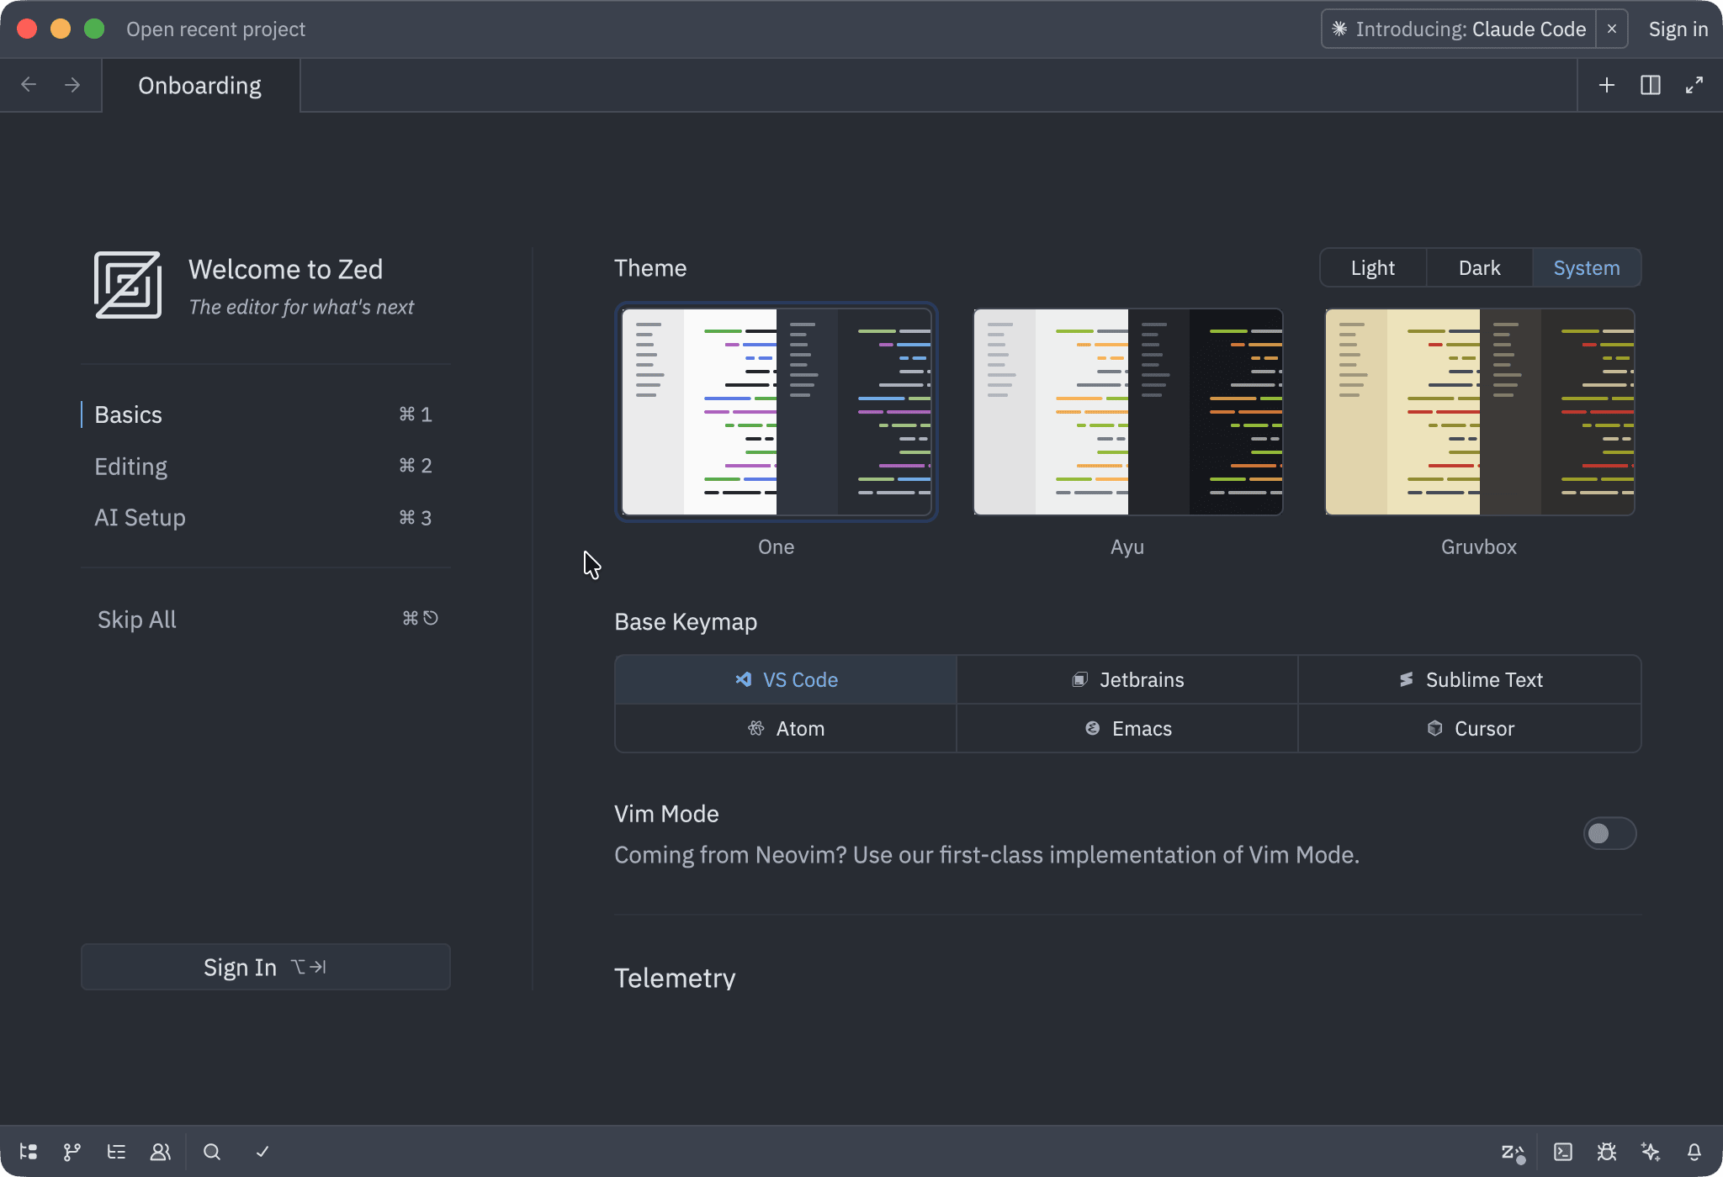Viewport: 1723px width, 1177px height.
Task: Open the debugger bug icon
Action: click(x=1607, y=1152)
